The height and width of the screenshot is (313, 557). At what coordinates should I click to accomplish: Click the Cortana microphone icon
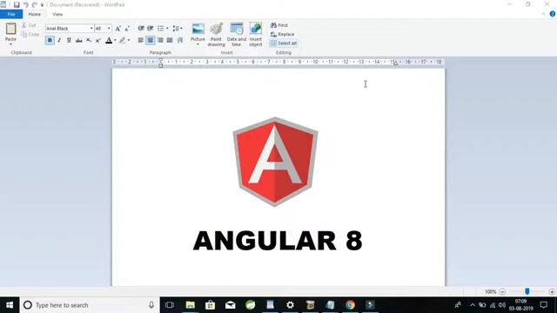point(151,305)
